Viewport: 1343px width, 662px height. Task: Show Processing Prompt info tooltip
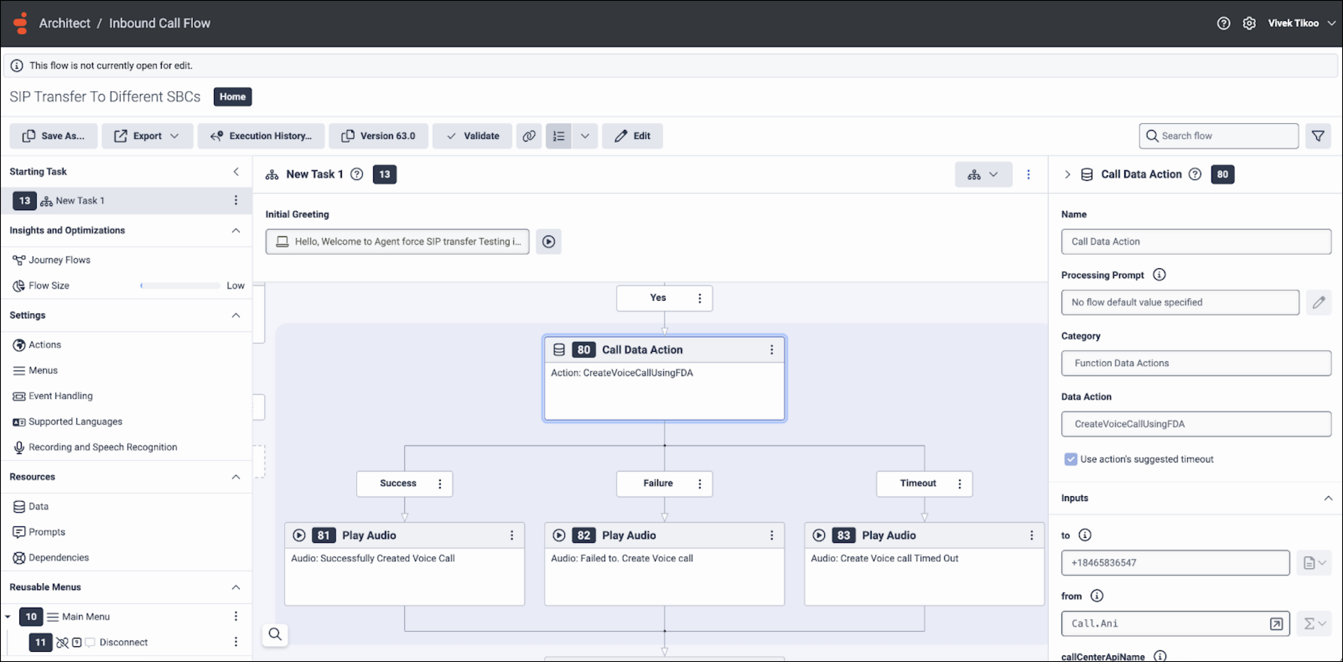1159,275
